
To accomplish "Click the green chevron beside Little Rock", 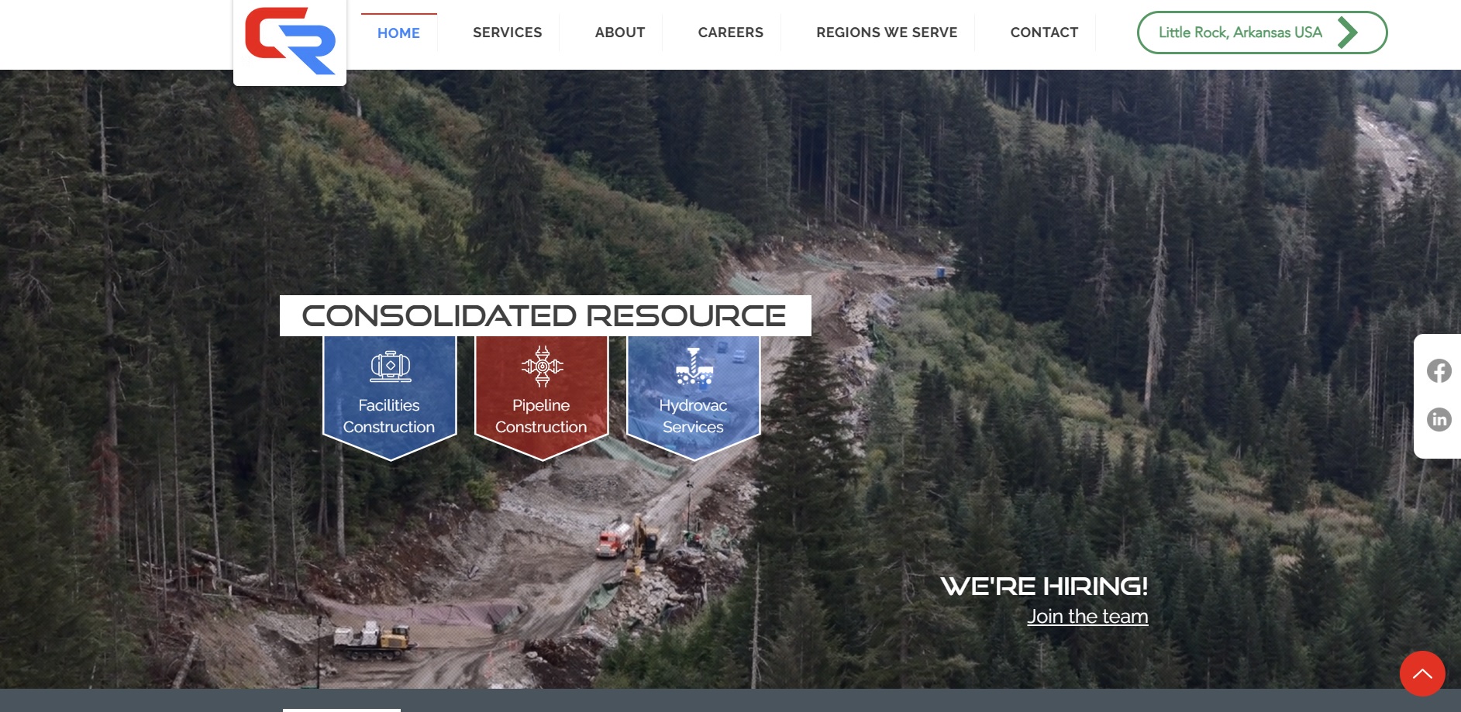I will tap(1348, 33).
